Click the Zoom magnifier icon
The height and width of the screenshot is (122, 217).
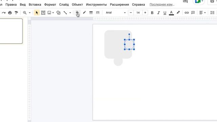(x=25, y=13)
